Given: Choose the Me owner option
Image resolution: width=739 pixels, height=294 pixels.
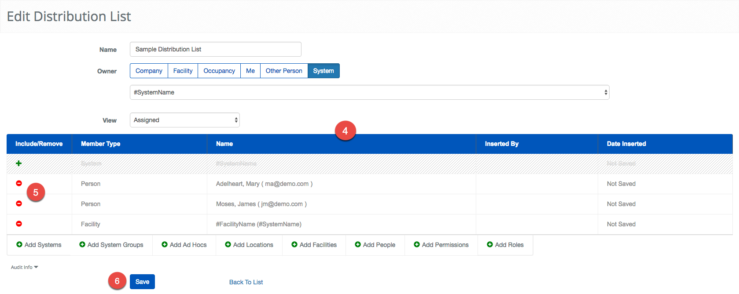Looking at the screenshot, I should [250, 71].
